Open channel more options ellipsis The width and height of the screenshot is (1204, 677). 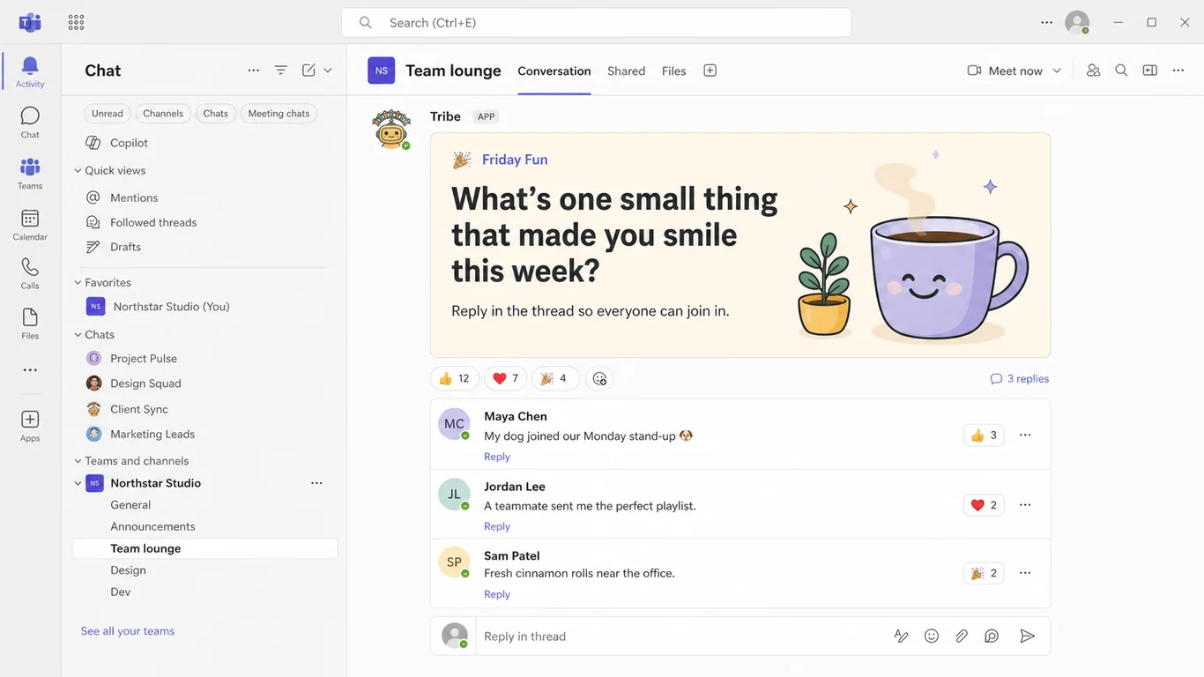point(1178,71)
